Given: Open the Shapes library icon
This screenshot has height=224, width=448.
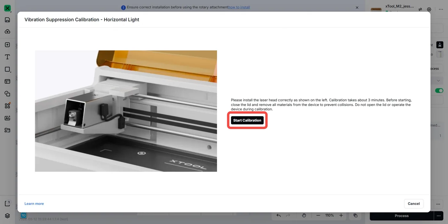Looking at the screenshot, I should click(x=7, y=93).
